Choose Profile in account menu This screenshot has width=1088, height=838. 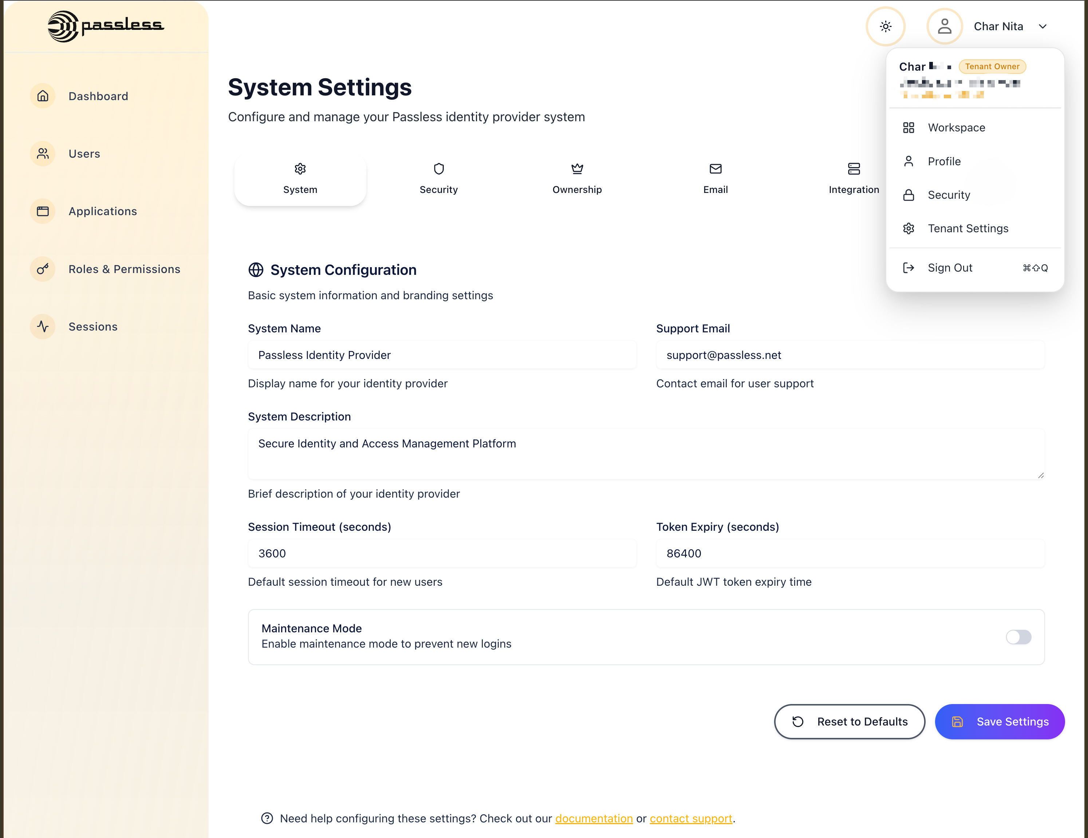[975, 161]
